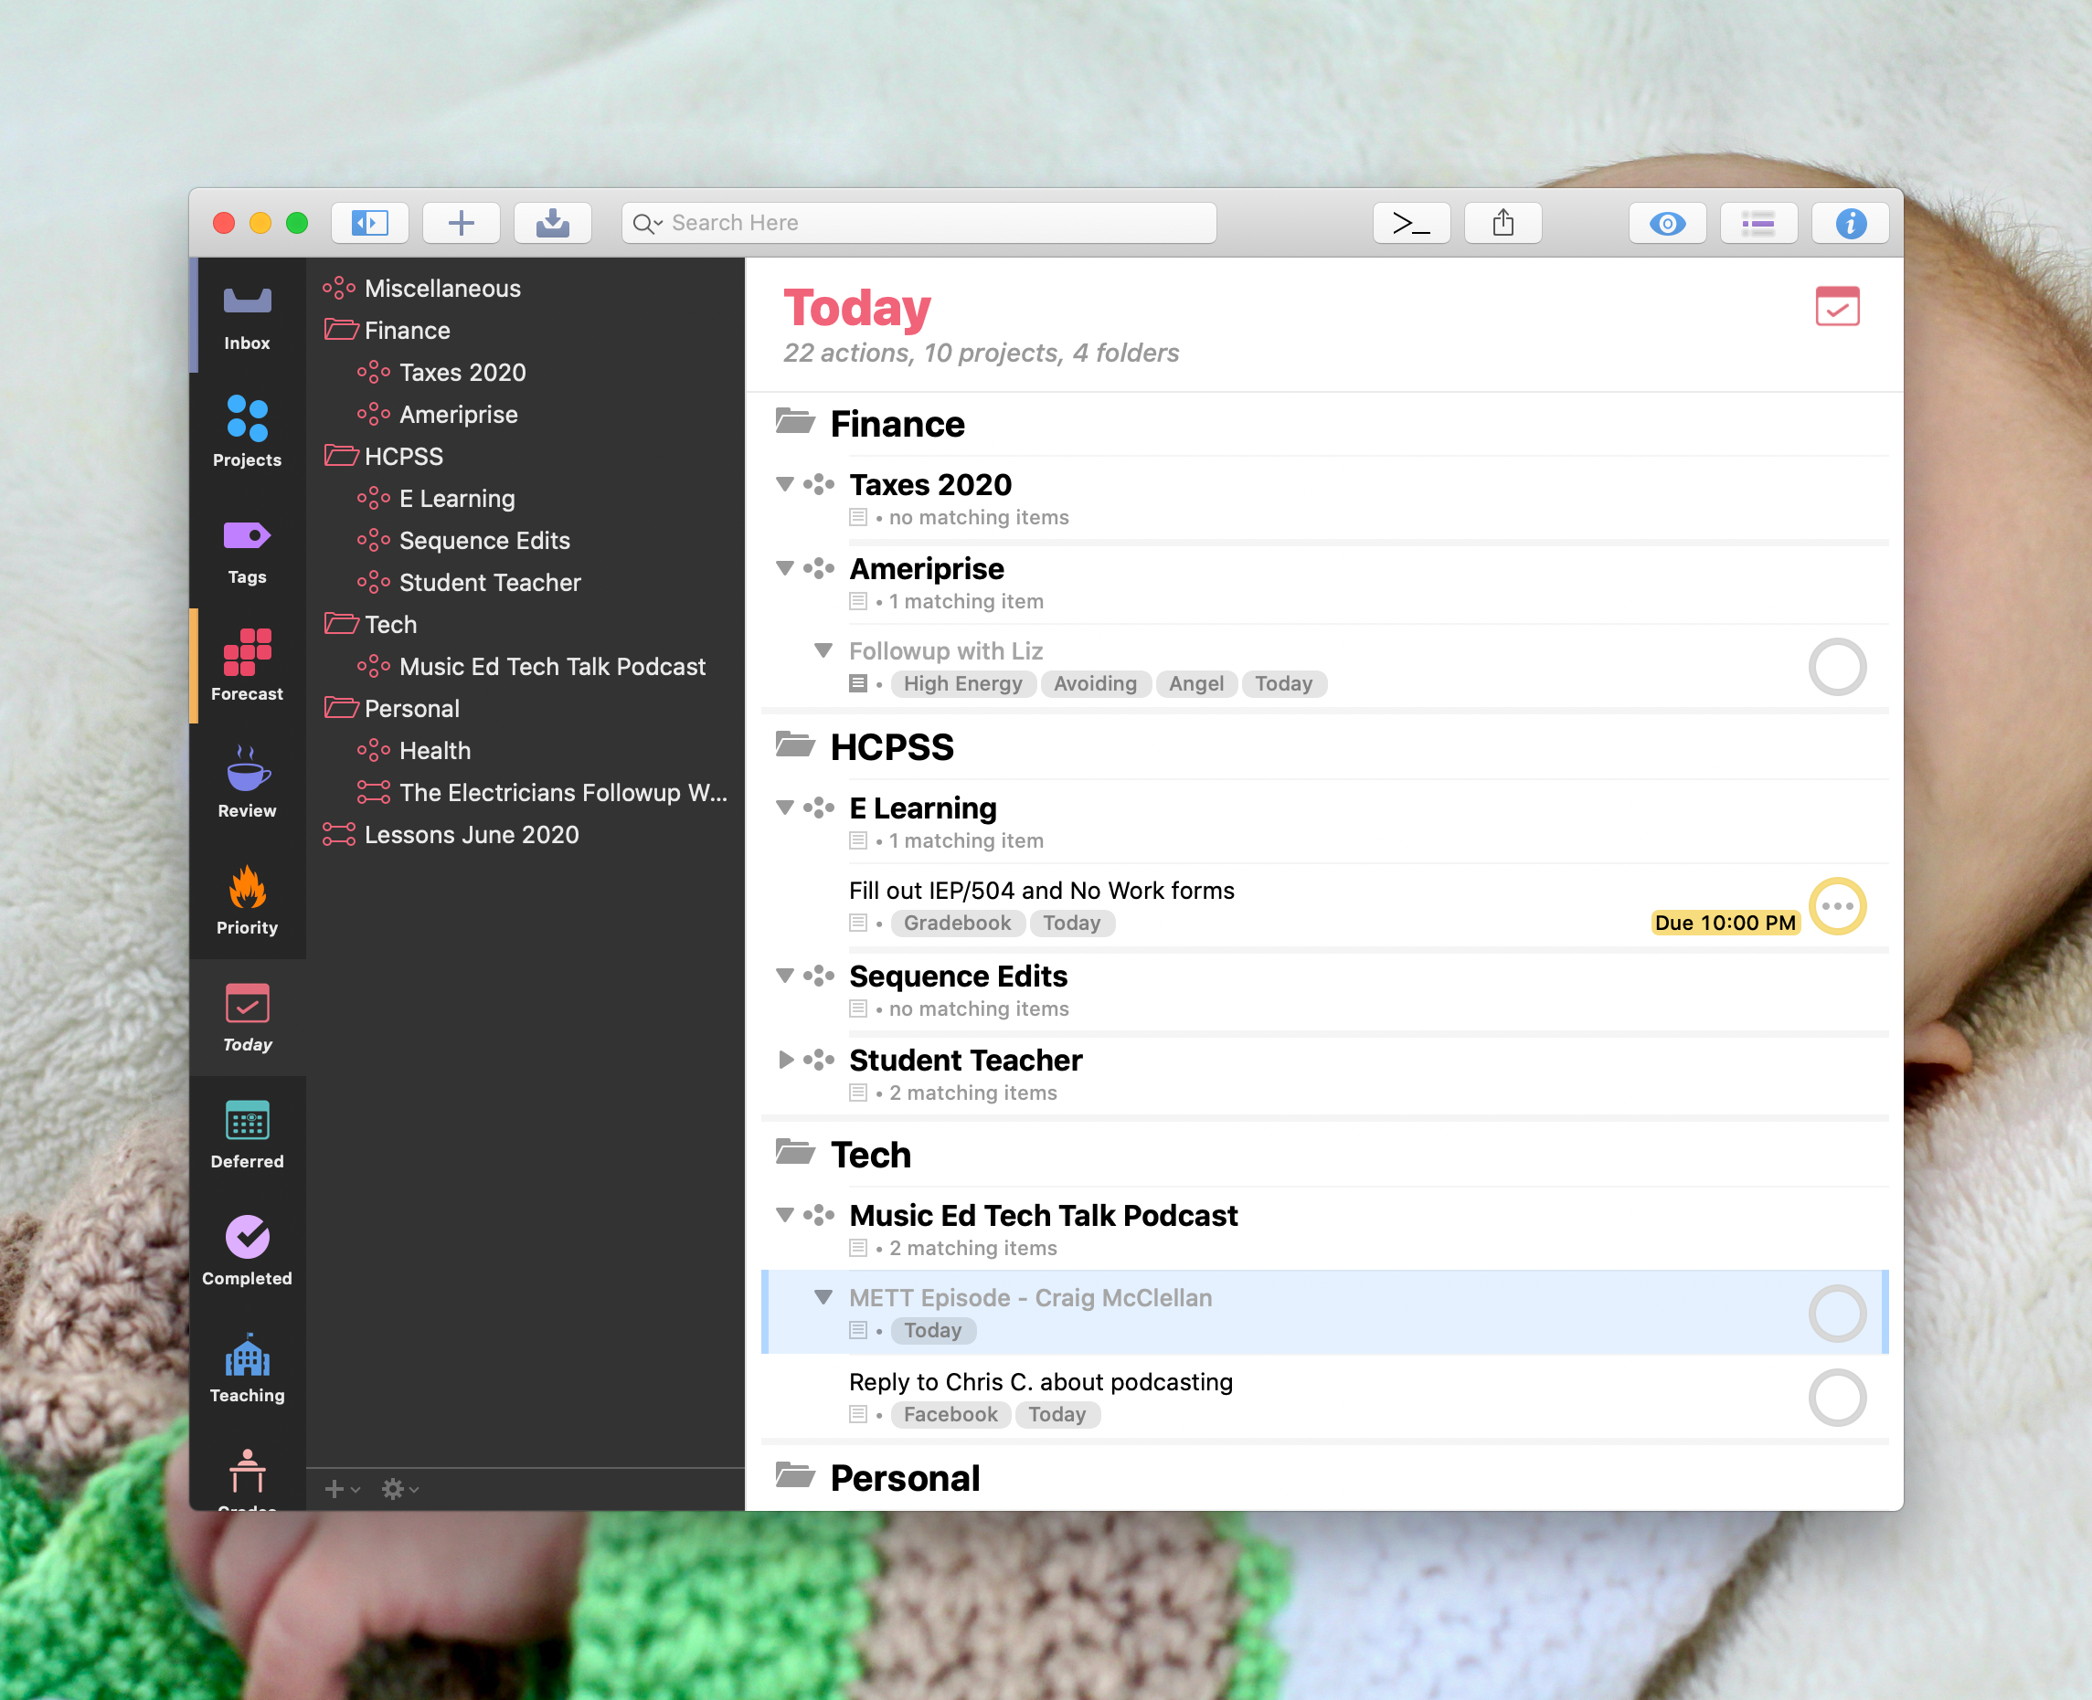
Task: Click the Clean Up inbox tray icon
Action: pos(553,223)
